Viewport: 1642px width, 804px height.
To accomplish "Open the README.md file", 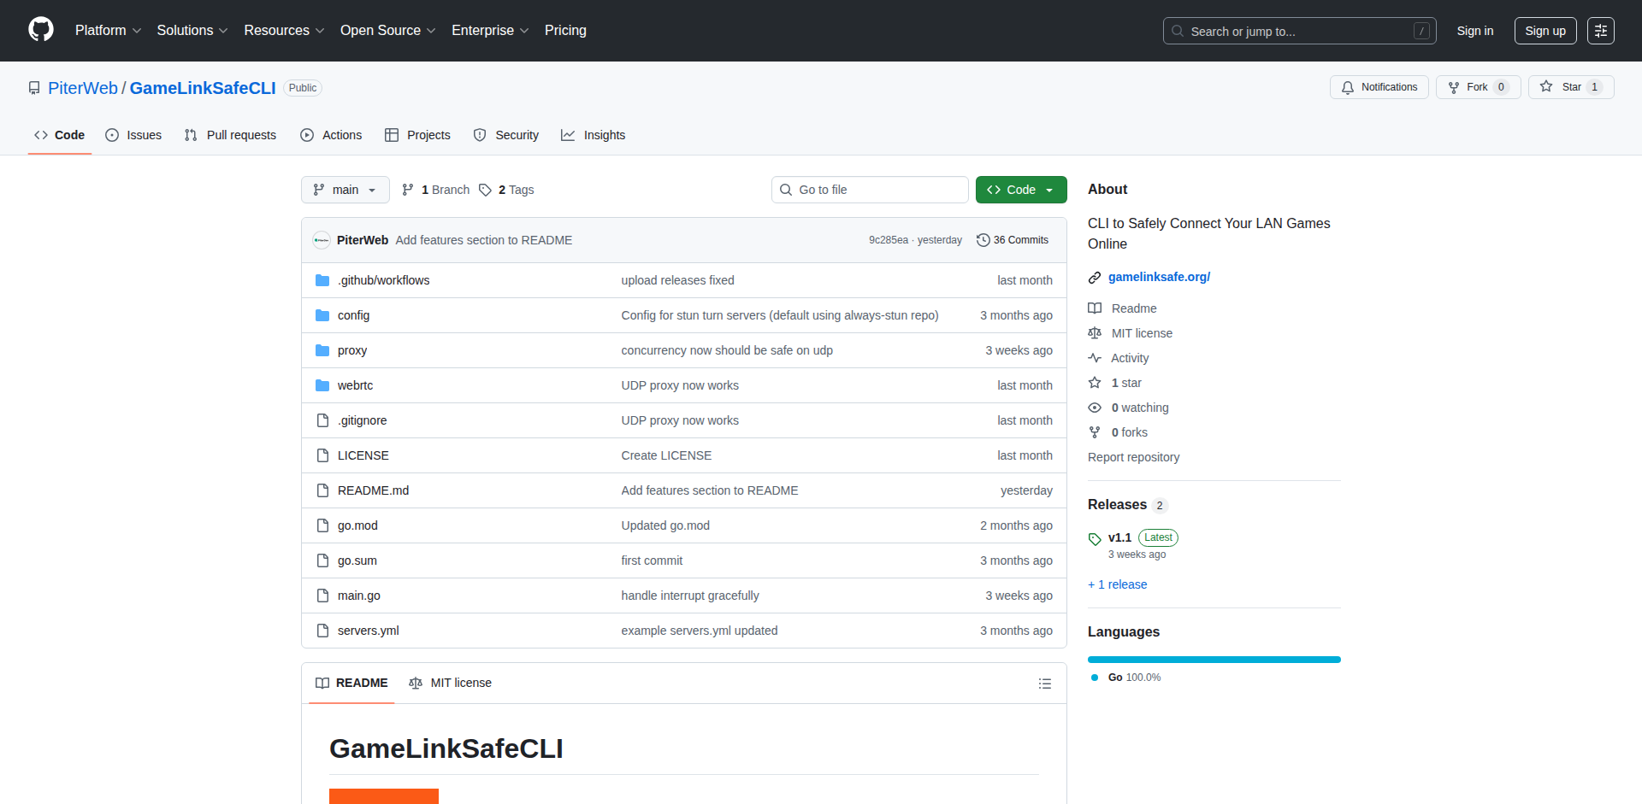I will (x=373, y=490).
